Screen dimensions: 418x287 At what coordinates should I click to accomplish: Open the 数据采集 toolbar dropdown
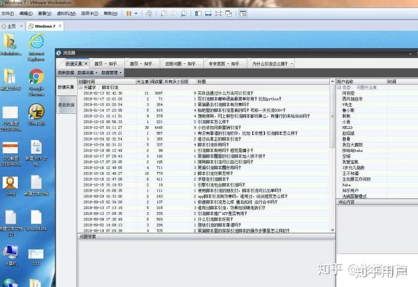pos(88,73)
